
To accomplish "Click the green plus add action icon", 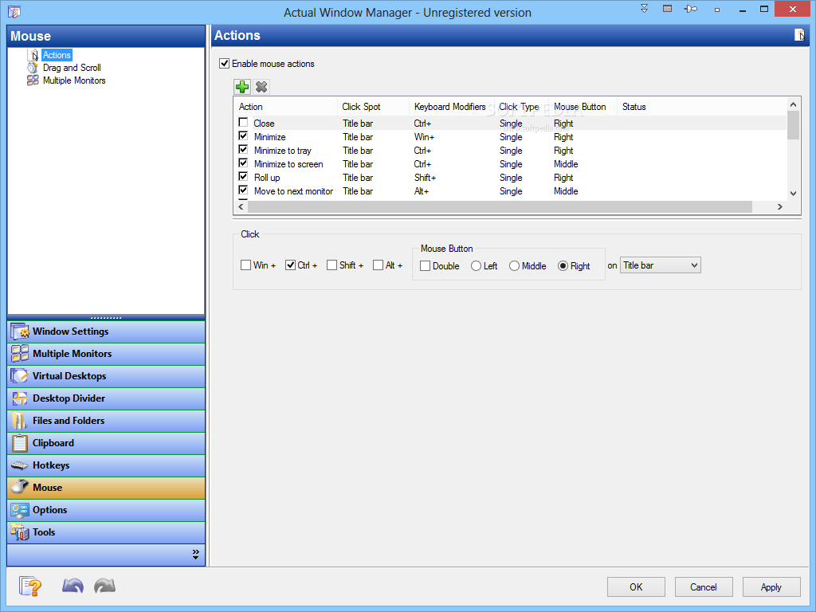I will tap(242, 87).
